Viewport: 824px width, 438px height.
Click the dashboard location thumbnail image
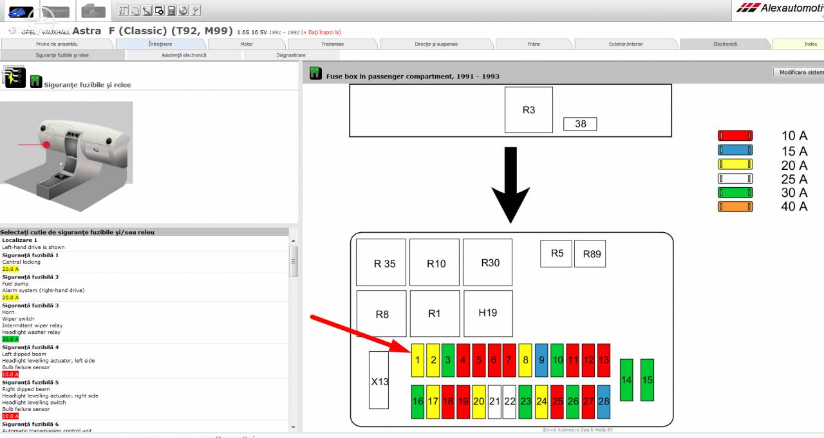tap(66, 156)
